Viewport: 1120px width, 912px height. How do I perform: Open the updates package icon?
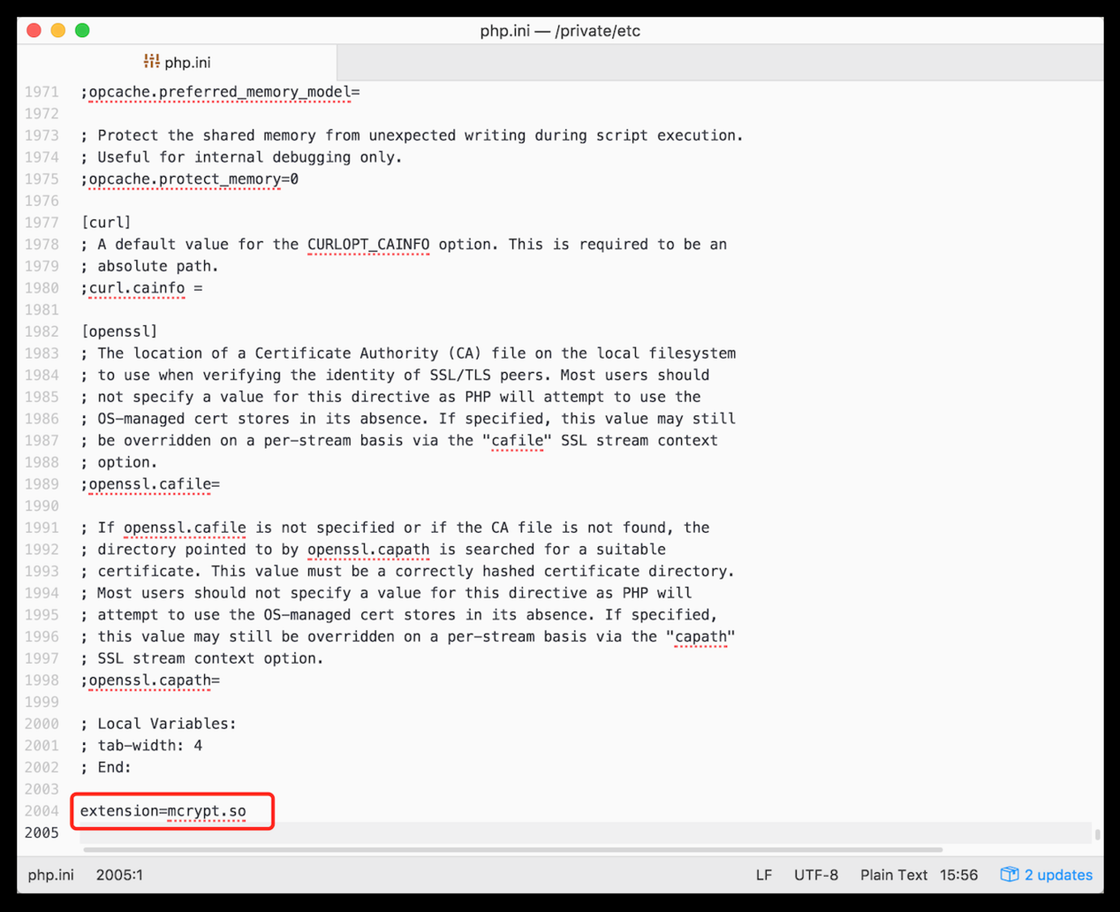click(x=1009, y=874)
